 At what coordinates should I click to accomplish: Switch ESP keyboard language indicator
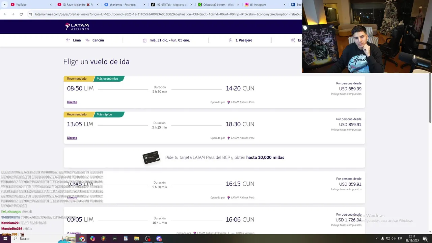[x=400, y=239]
